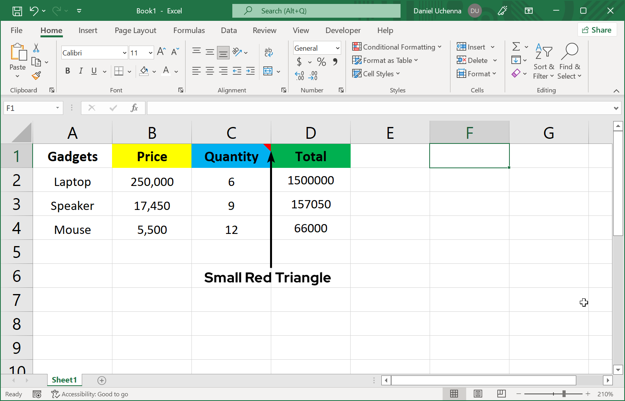The width and height of the screenshot is (625, 401).
Task: Click the Insert Function fx icon
Action: coord(134,108)
